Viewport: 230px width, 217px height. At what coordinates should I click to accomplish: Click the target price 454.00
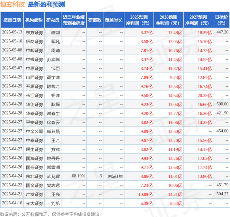[x=222, y=131]
